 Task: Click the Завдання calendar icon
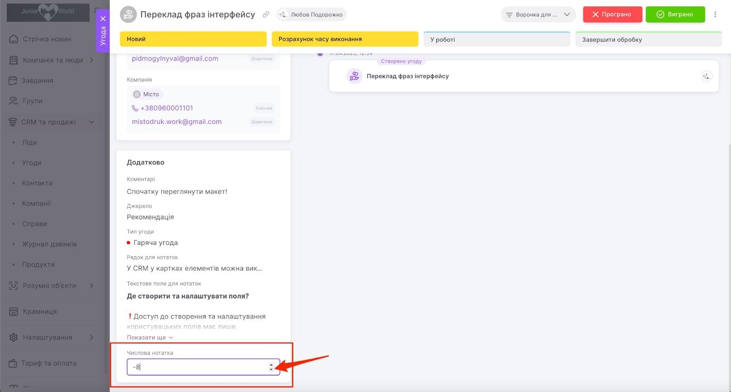point(13,80)
